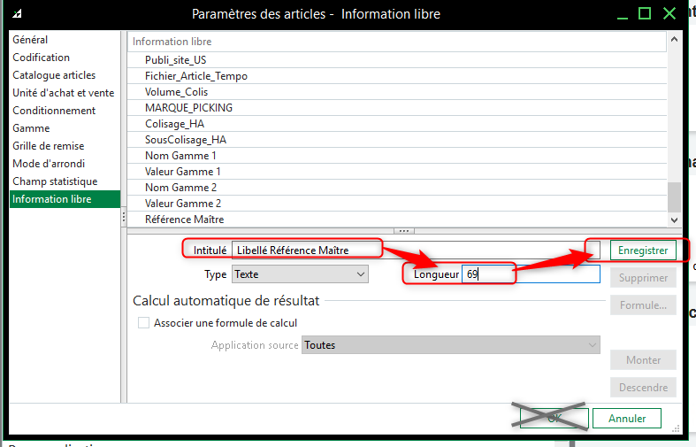Click the horizontal splitter handle with dots

[404, 231]
